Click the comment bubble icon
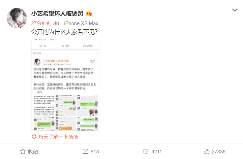Image resolution: width=243 pixels, height=159 pixels. [x=146, y=151]
